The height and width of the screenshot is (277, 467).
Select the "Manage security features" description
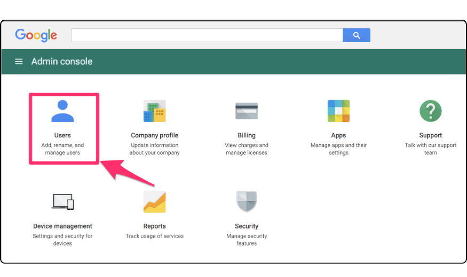247,240
